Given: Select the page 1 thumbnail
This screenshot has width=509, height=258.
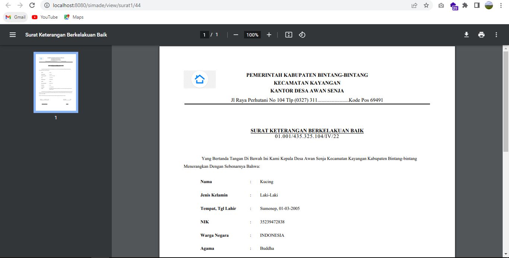Looking at the screenshot, I should coord(56,82).
